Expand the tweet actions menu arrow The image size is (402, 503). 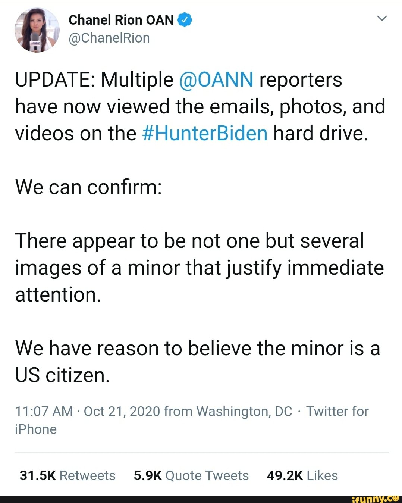(x=382, y=19)
